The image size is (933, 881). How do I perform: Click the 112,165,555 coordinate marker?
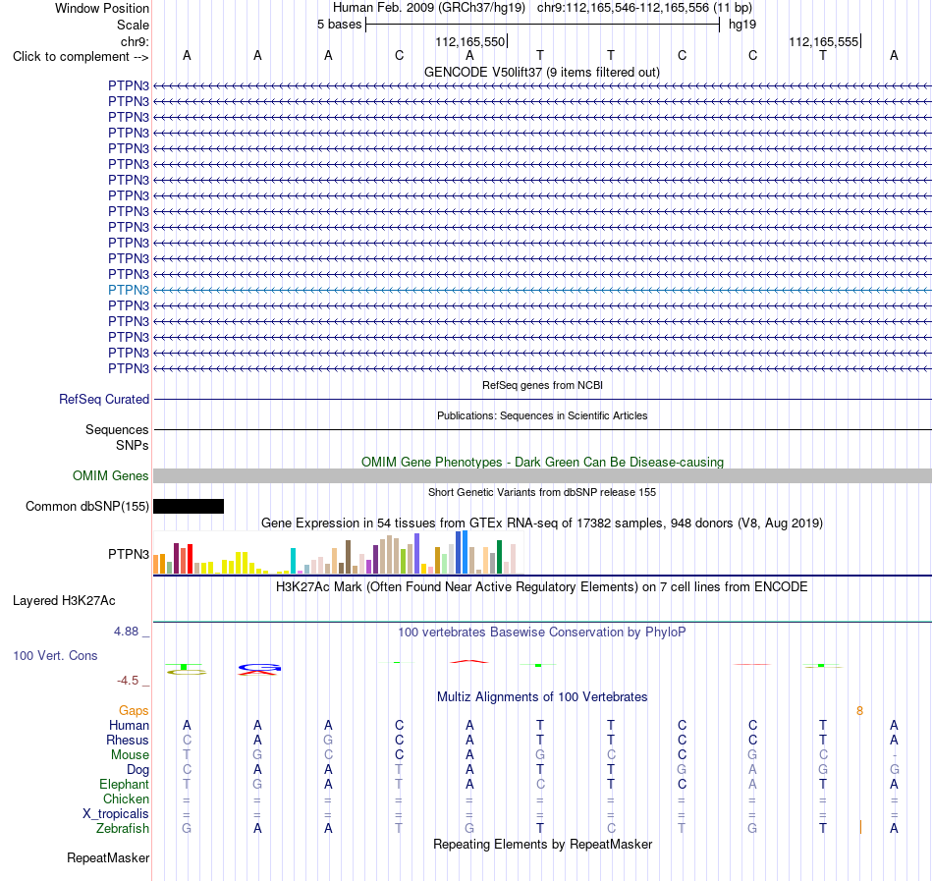point(824,41)
